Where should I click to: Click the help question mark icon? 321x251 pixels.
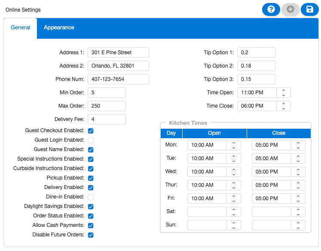[271, 9]
